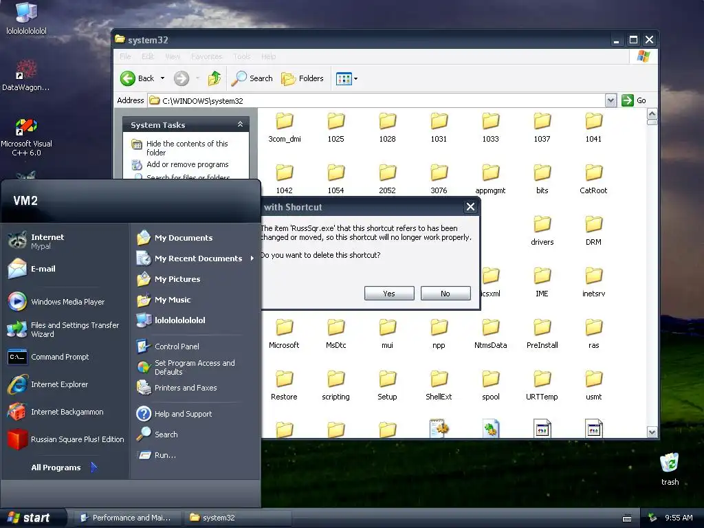Open Set Program Access and Defaults
The height and width of the screenshot is (528, 704).
coord(195,367)
